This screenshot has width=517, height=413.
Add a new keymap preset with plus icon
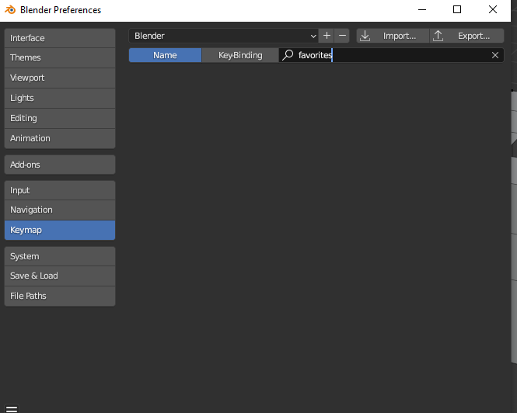327,36
